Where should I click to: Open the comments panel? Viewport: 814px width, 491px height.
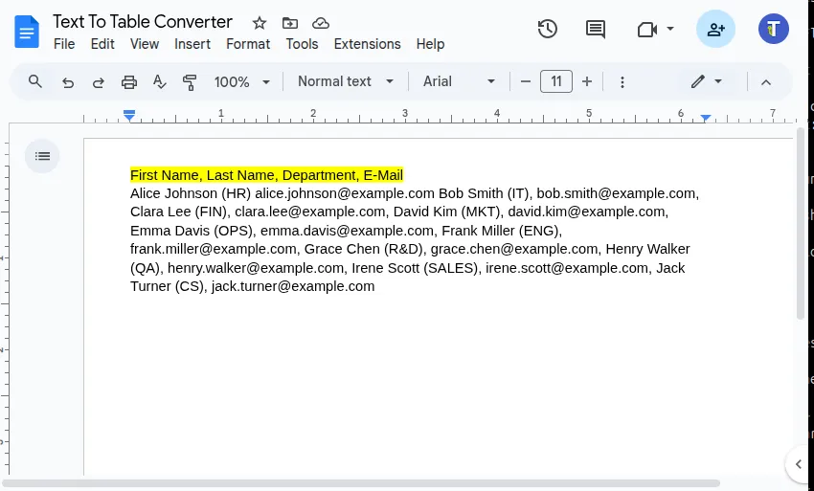pyautogui.click(x=596, y=29)
